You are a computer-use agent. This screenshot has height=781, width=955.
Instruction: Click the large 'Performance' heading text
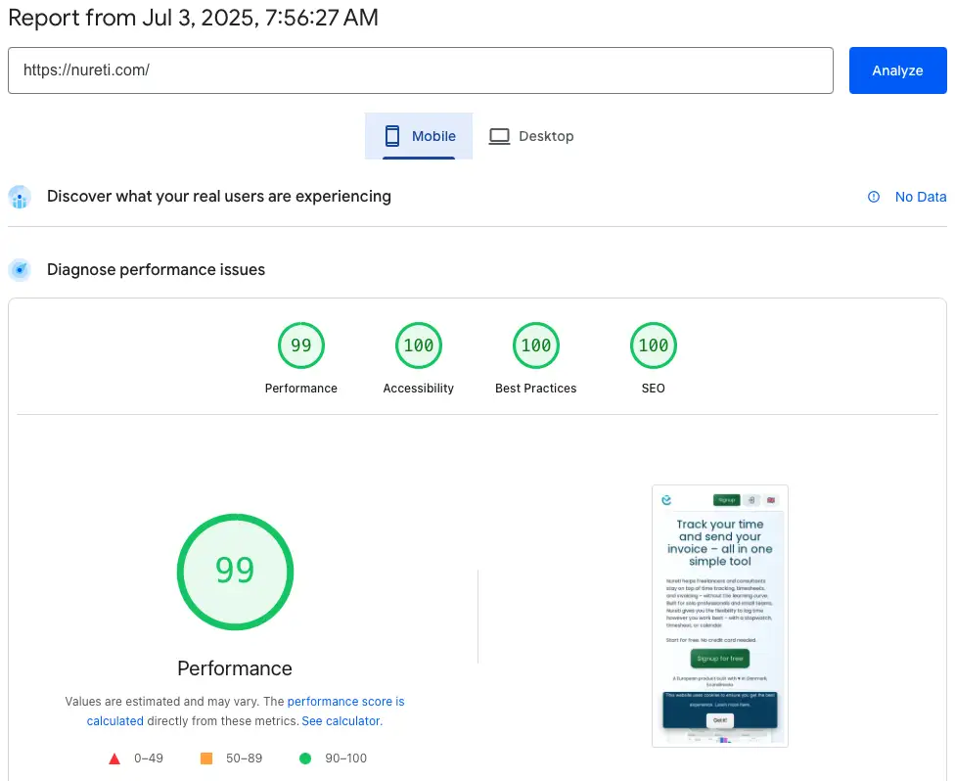235,668
